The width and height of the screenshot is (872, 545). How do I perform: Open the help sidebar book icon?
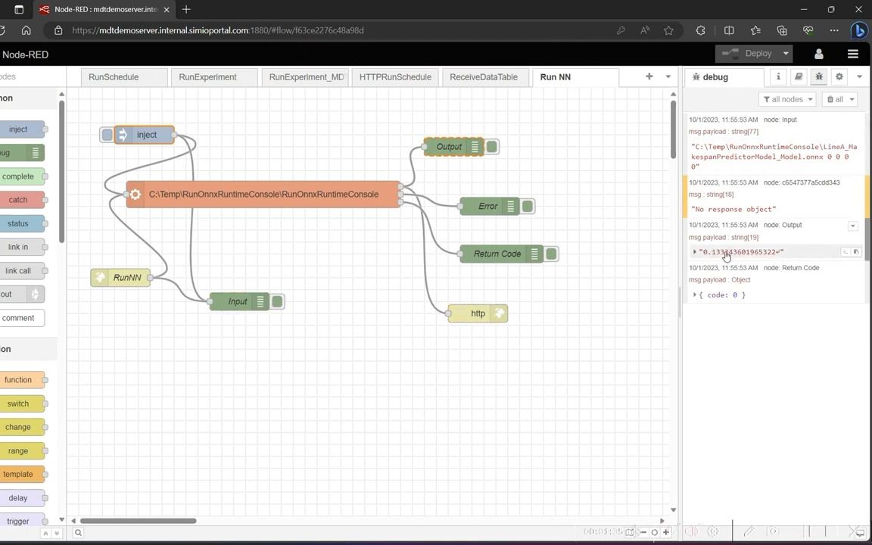click(798, 76)
